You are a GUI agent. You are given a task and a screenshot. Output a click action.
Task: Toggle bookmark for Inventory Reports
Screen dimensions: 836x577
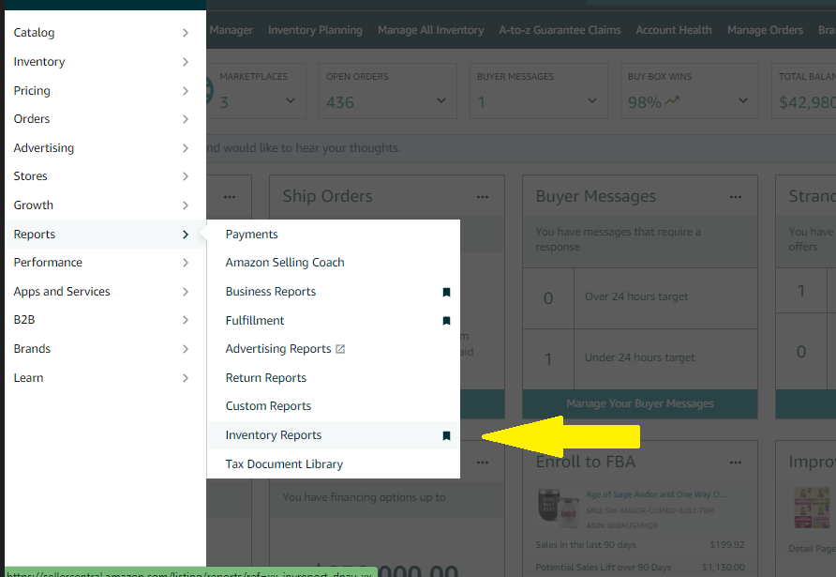pyautogui.click(x=447, y=435)
